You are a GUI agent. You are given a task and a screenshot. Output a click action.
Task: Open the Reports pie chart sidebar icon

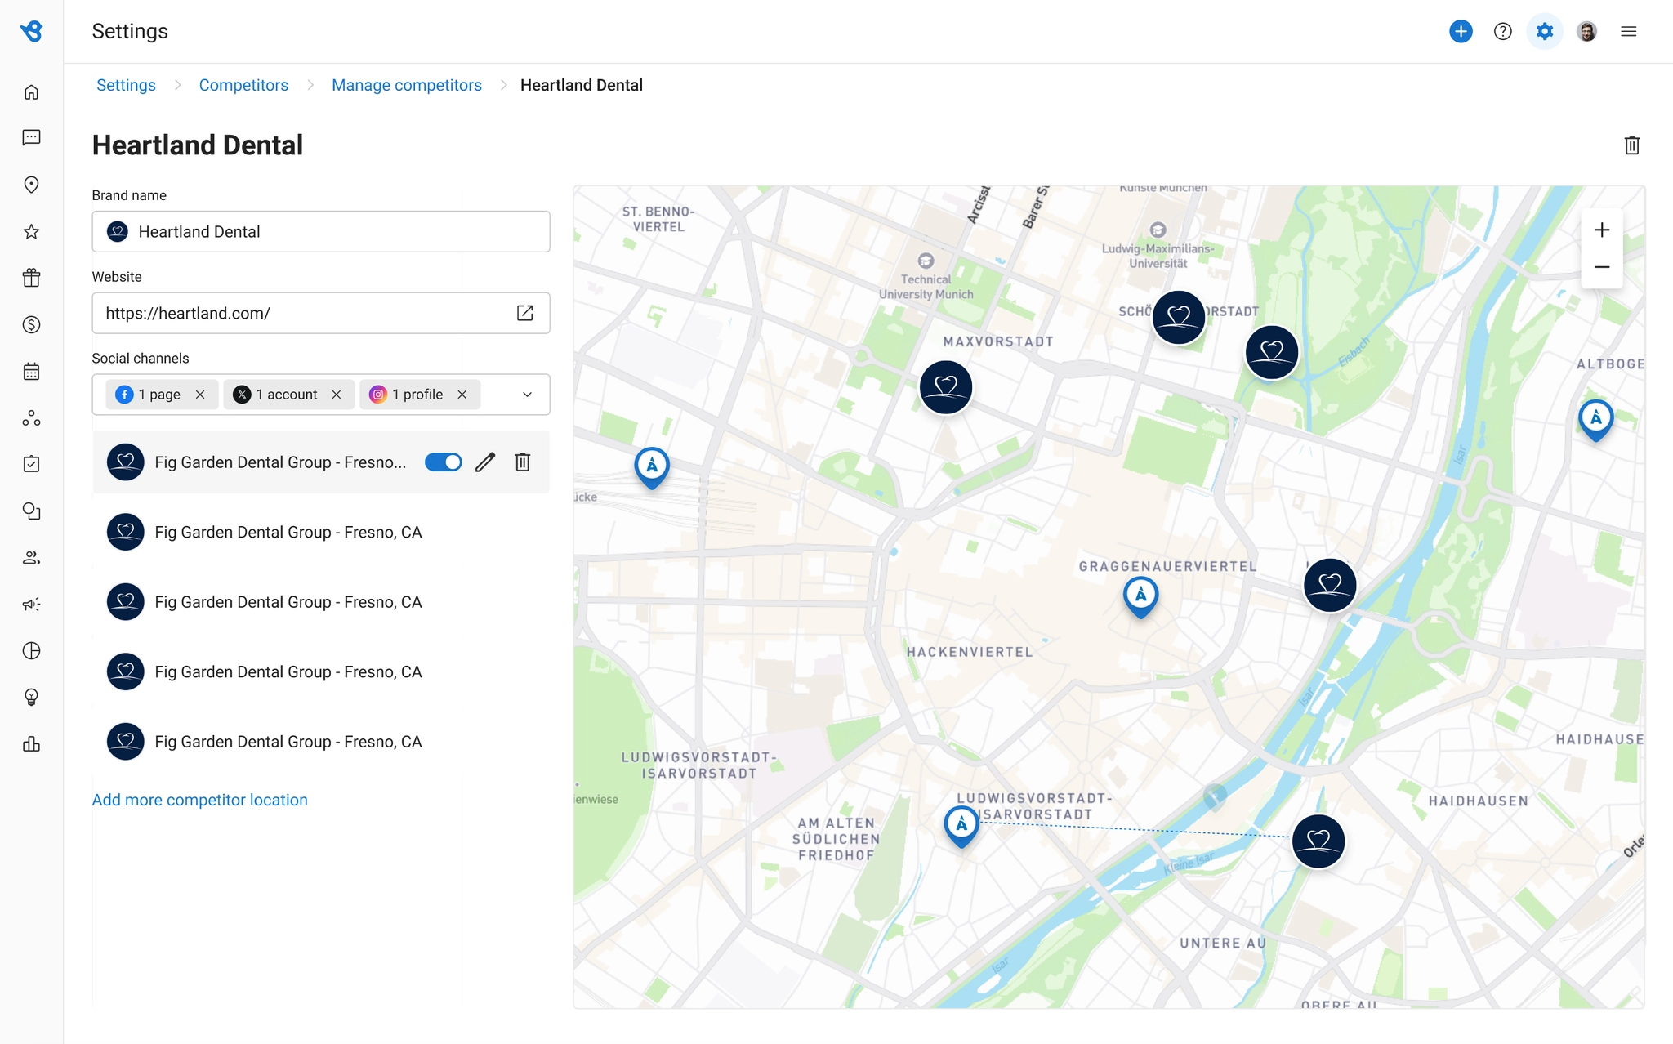click(31, 651)
